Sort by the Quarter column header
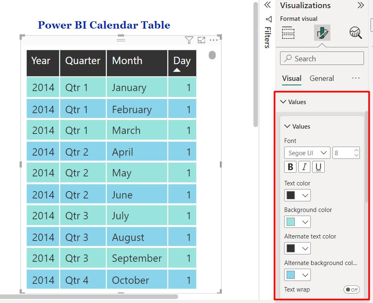The height and width of the screenshot is (303, 373). click(x=83, y=63)
